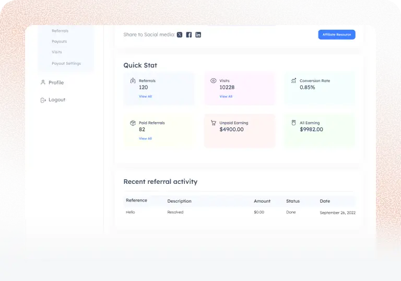Click the Description column header

179,201
